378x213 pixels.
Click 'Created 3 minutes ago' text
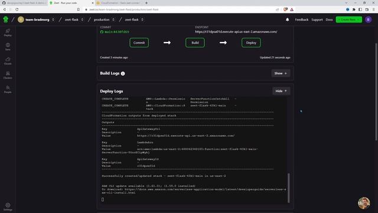pyautogui.click(x=114, y=57)
